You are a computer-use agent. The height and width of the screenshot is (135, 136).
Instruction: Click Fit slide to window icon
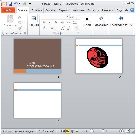127,131
